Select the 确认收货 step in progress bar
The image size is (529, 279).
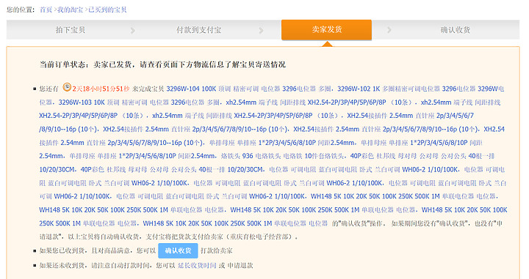[x=455, y=30]
